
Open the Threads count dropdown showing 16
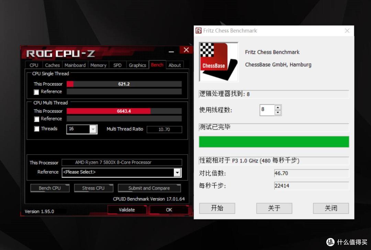93,129
